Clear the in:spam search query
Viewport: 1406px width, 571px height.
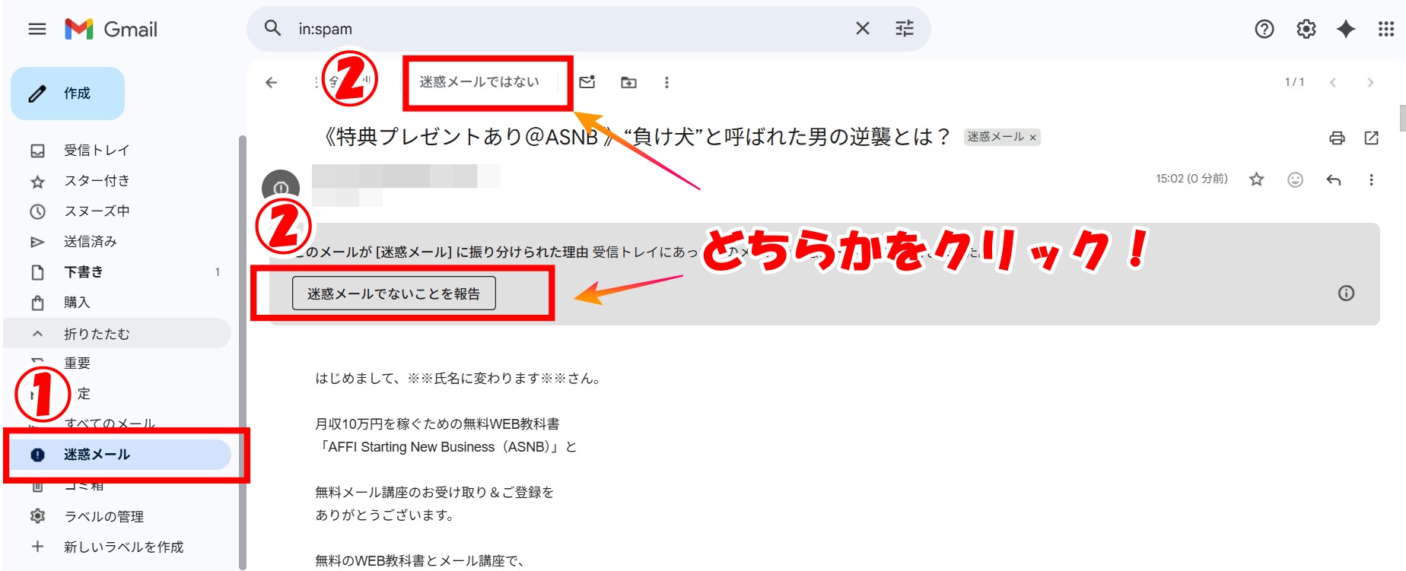click(x=862, y=29)
